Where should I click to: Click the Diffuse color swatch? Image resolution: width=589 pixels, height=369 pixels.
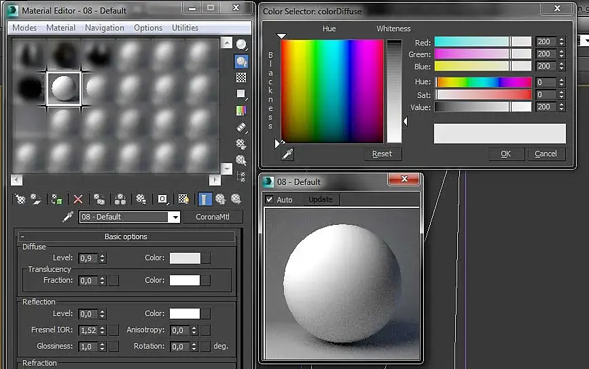pos(185,258)
